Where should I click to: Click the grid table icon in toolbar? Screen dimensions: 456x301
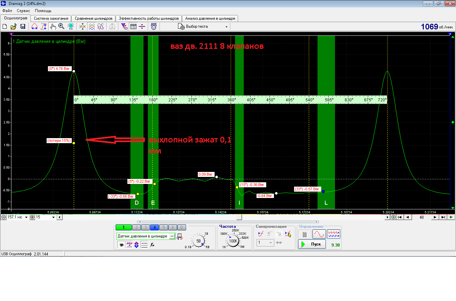point(133,26)
